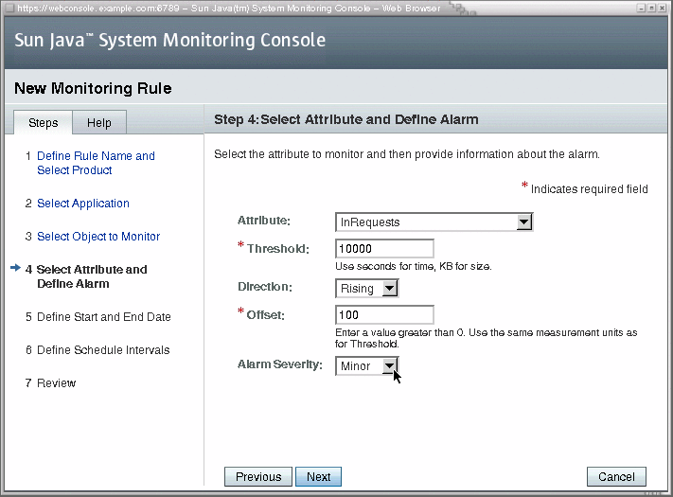Click the step 4 Select Attribute and Define Alarm text

point(92,276)
